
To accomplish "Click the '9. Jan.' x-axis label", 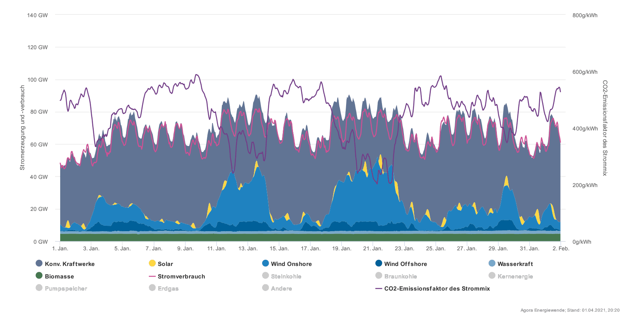I will click(x=185, y=248).
